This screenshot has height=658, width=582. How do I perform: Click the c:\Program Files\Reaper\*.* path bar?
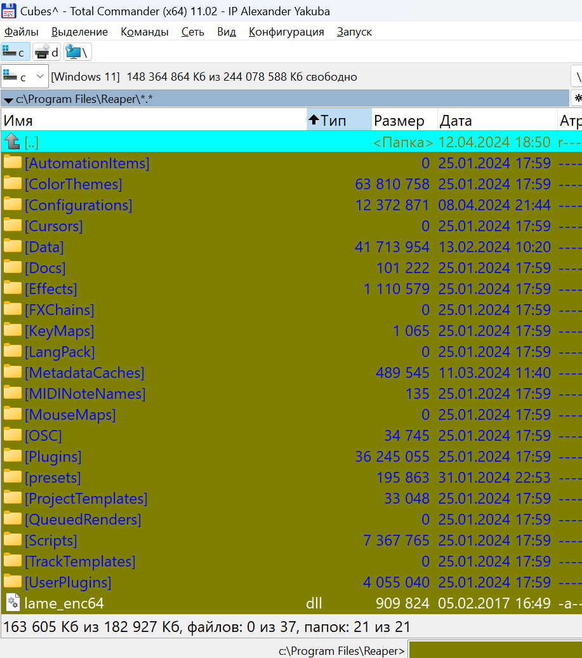[285, 99]
